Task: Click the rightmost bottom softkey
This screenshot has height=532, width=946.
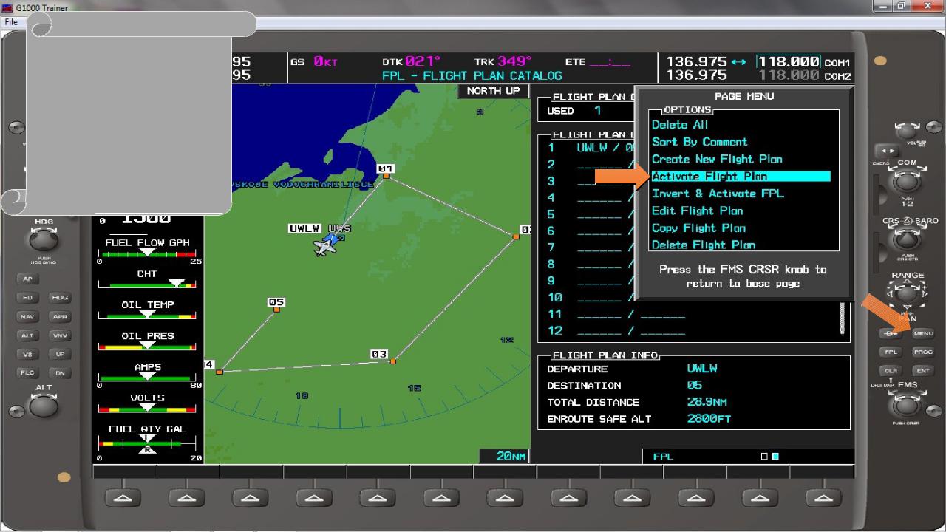Action: click(x=823, y=498)
